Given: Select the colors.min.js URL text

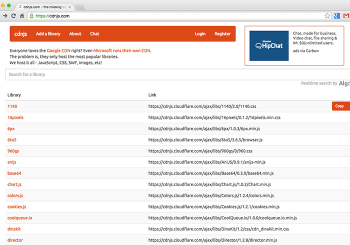Looking at the screenshot, I should [x=211, y=195].
